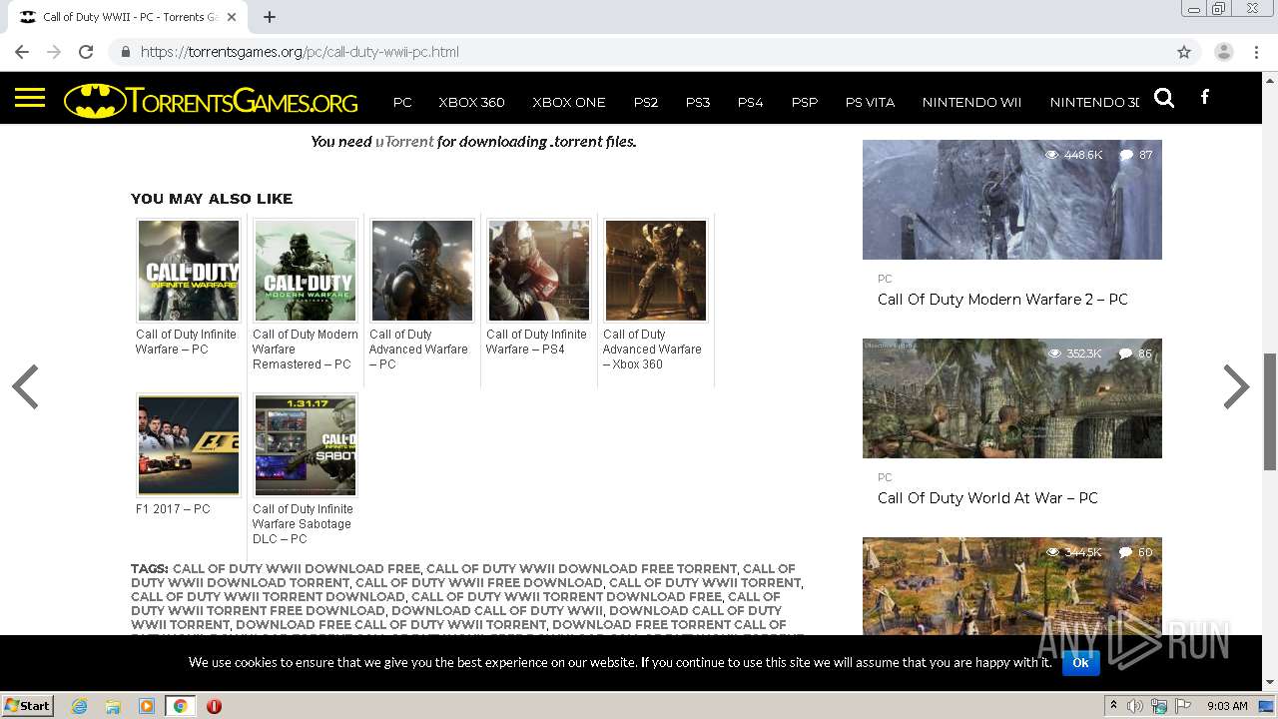Open File Explorer from taskbar
The height and width of the screenshot is (719, 1278).
pyautogui.click(x=113, y=706)
